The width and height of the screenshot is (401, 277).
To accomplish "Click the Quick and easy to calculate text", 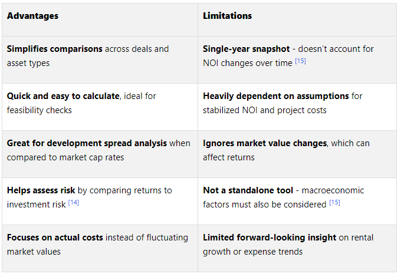I will point(63,96).
